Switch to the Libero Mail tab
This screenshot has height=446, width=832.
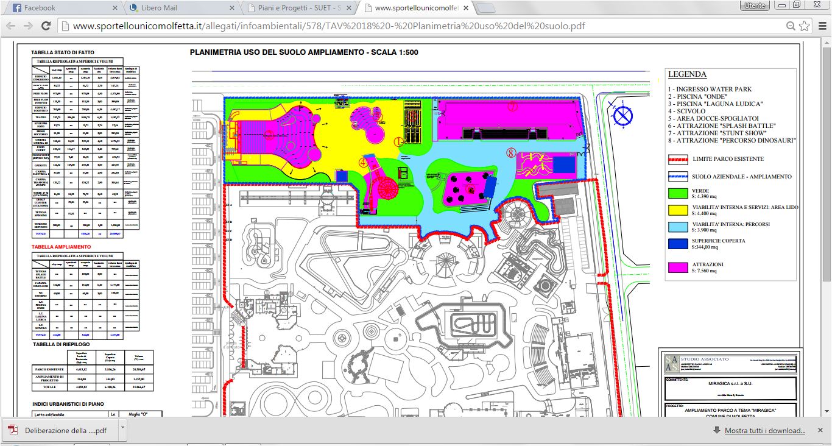click(x=180, y=9)
